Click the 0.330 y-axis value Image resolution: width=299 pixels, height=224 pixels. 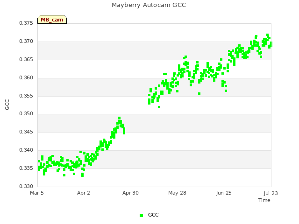tap(26, 186)
